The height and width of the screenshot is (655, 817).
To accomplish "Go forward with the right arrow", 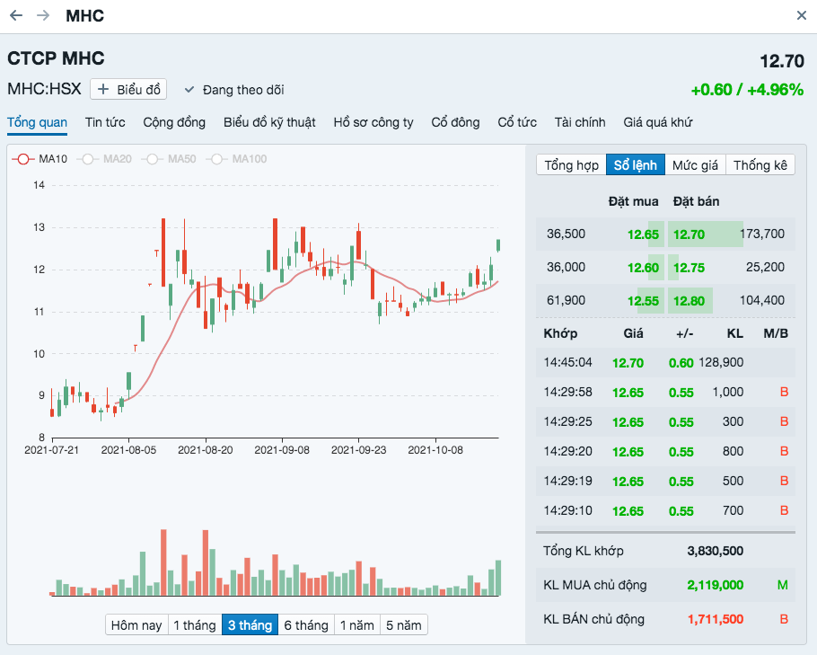I will [43, 15].
